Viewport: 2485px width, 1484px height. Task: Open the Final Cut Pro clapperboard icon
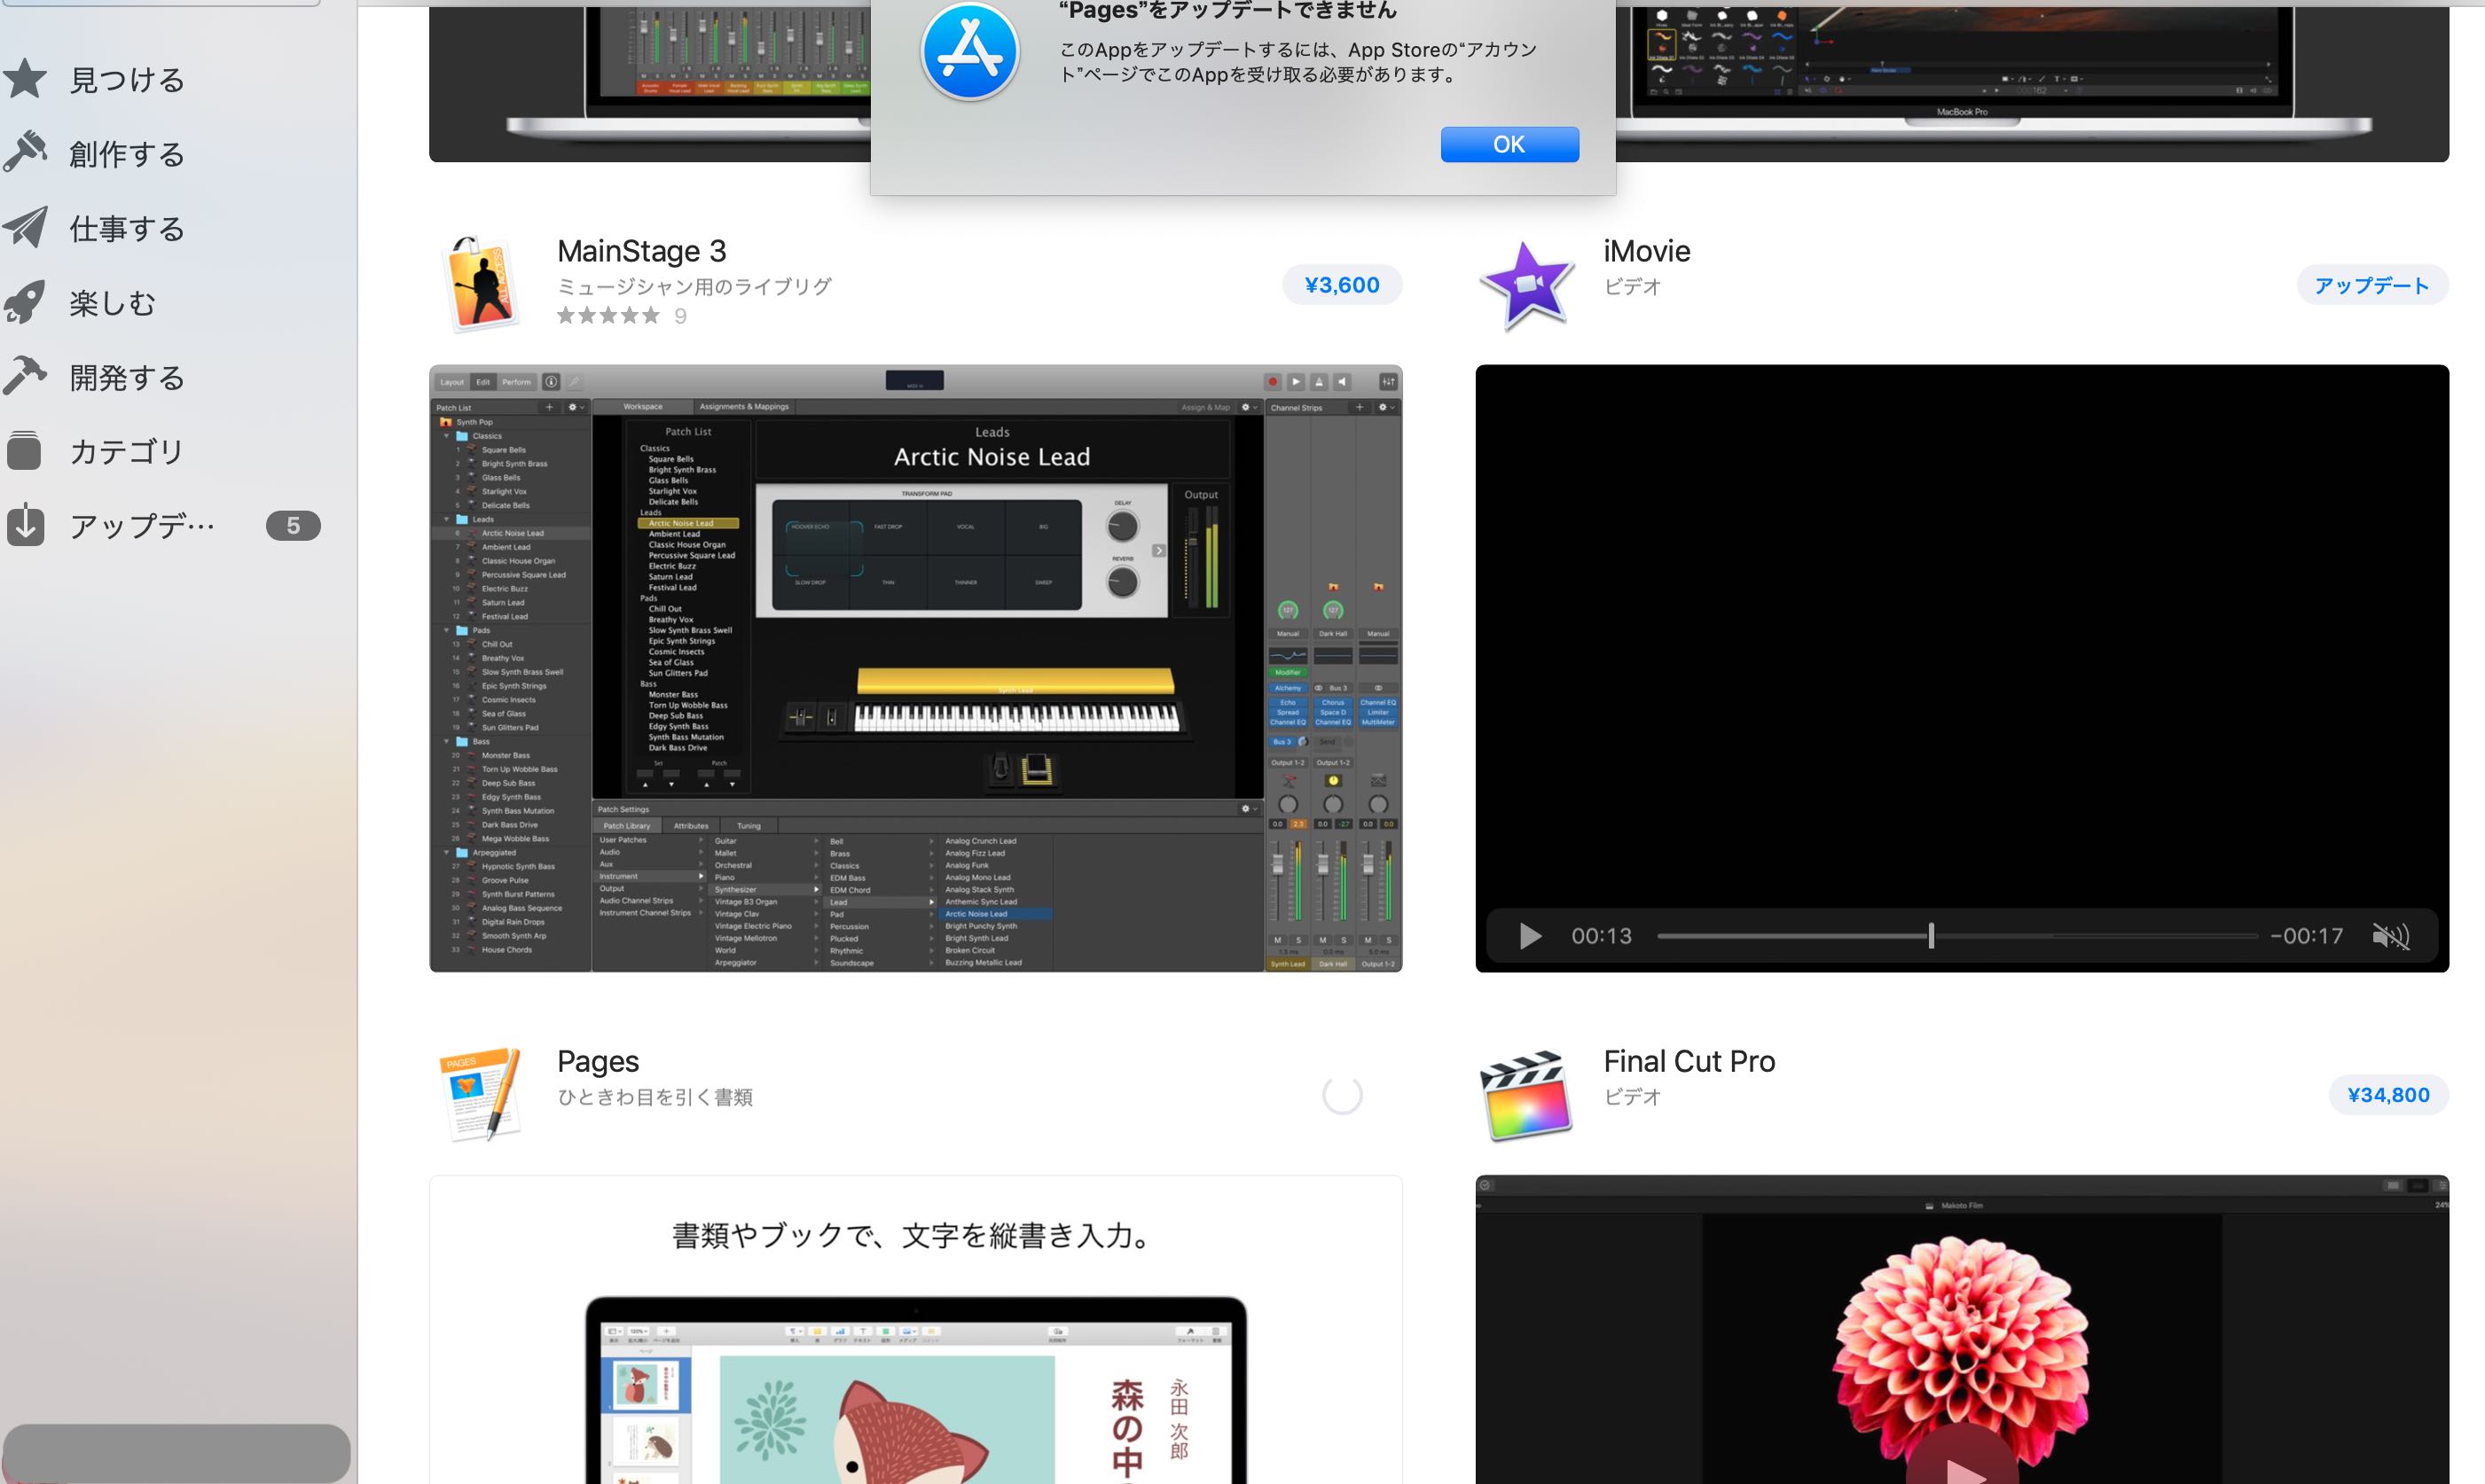click(1526, 1095)
